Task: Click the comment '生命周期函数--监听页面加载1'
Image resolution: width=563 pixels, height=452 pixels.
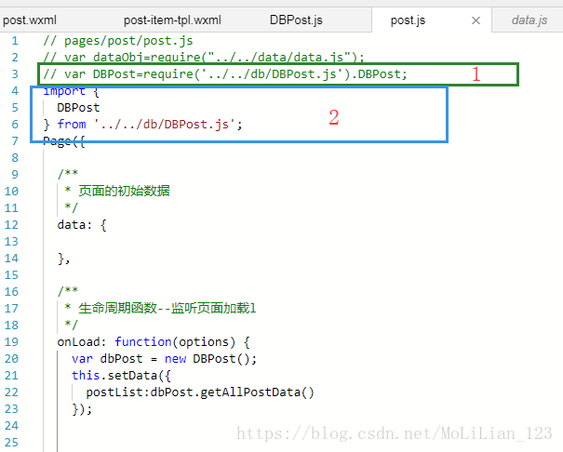Action: 167,308
